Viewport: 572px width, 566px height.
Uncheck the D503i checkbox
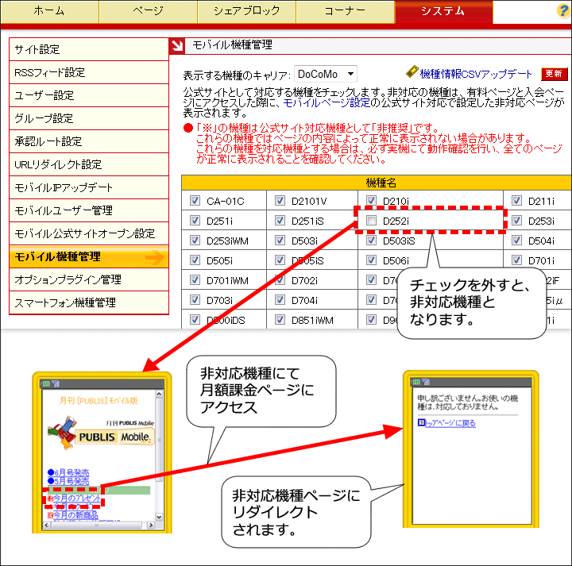pos(280,241)
